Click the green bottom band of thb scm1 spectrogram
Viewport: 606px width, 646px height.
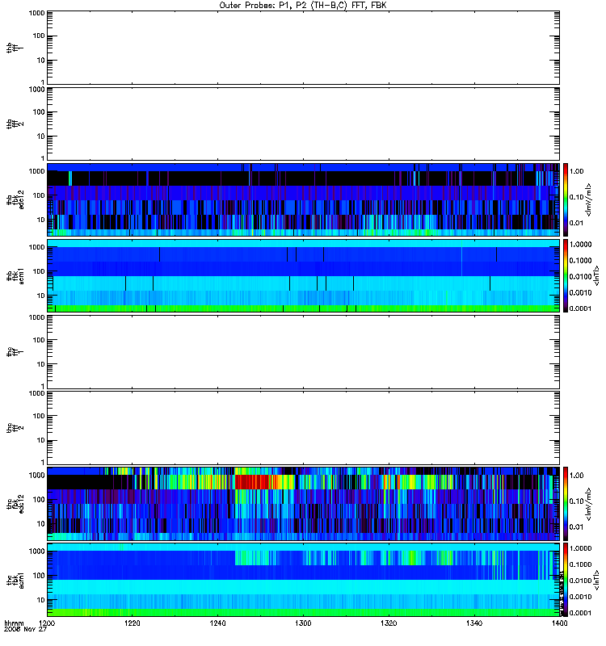[303, 308]
